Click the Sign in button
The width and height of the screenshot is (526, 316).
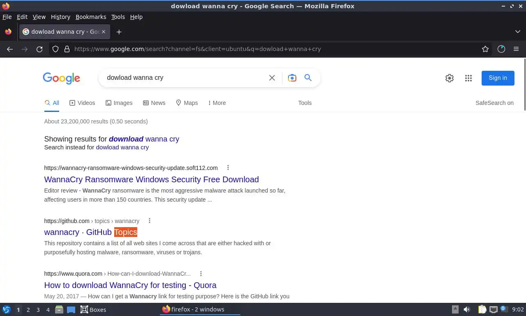[x=498, y=78]
